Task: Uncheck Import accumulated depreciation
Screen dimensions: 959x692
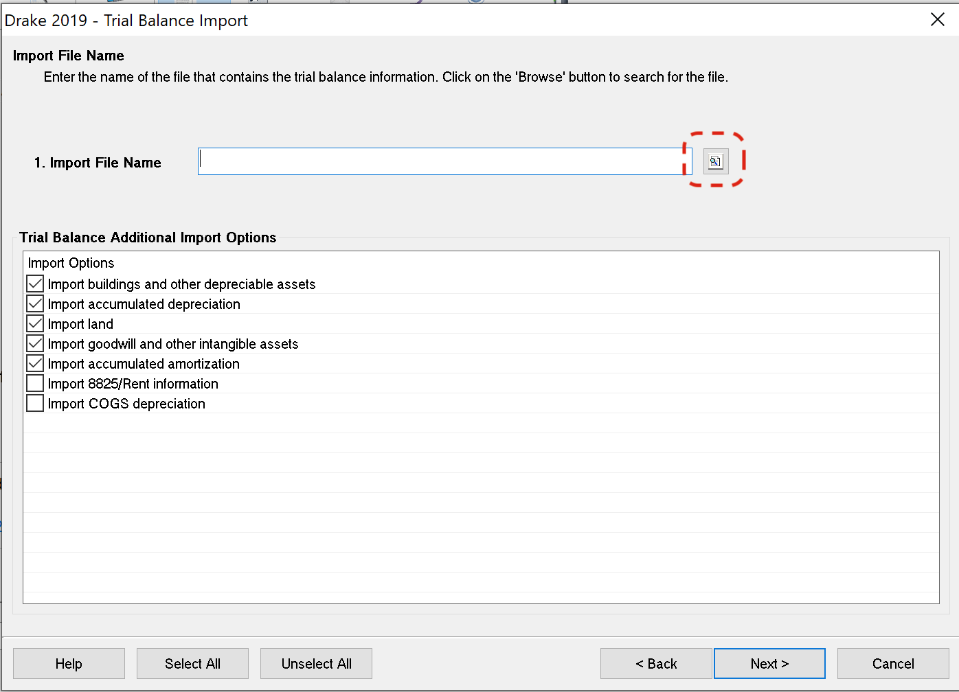Action: coord(35,303)
